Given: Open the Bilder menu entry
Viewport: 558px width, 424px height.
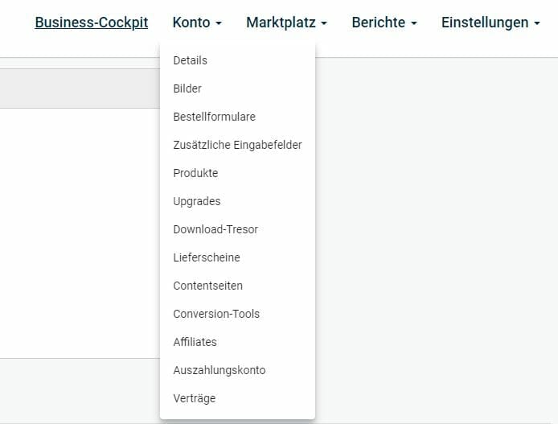Looking at the screenshot, I should 187,89.
